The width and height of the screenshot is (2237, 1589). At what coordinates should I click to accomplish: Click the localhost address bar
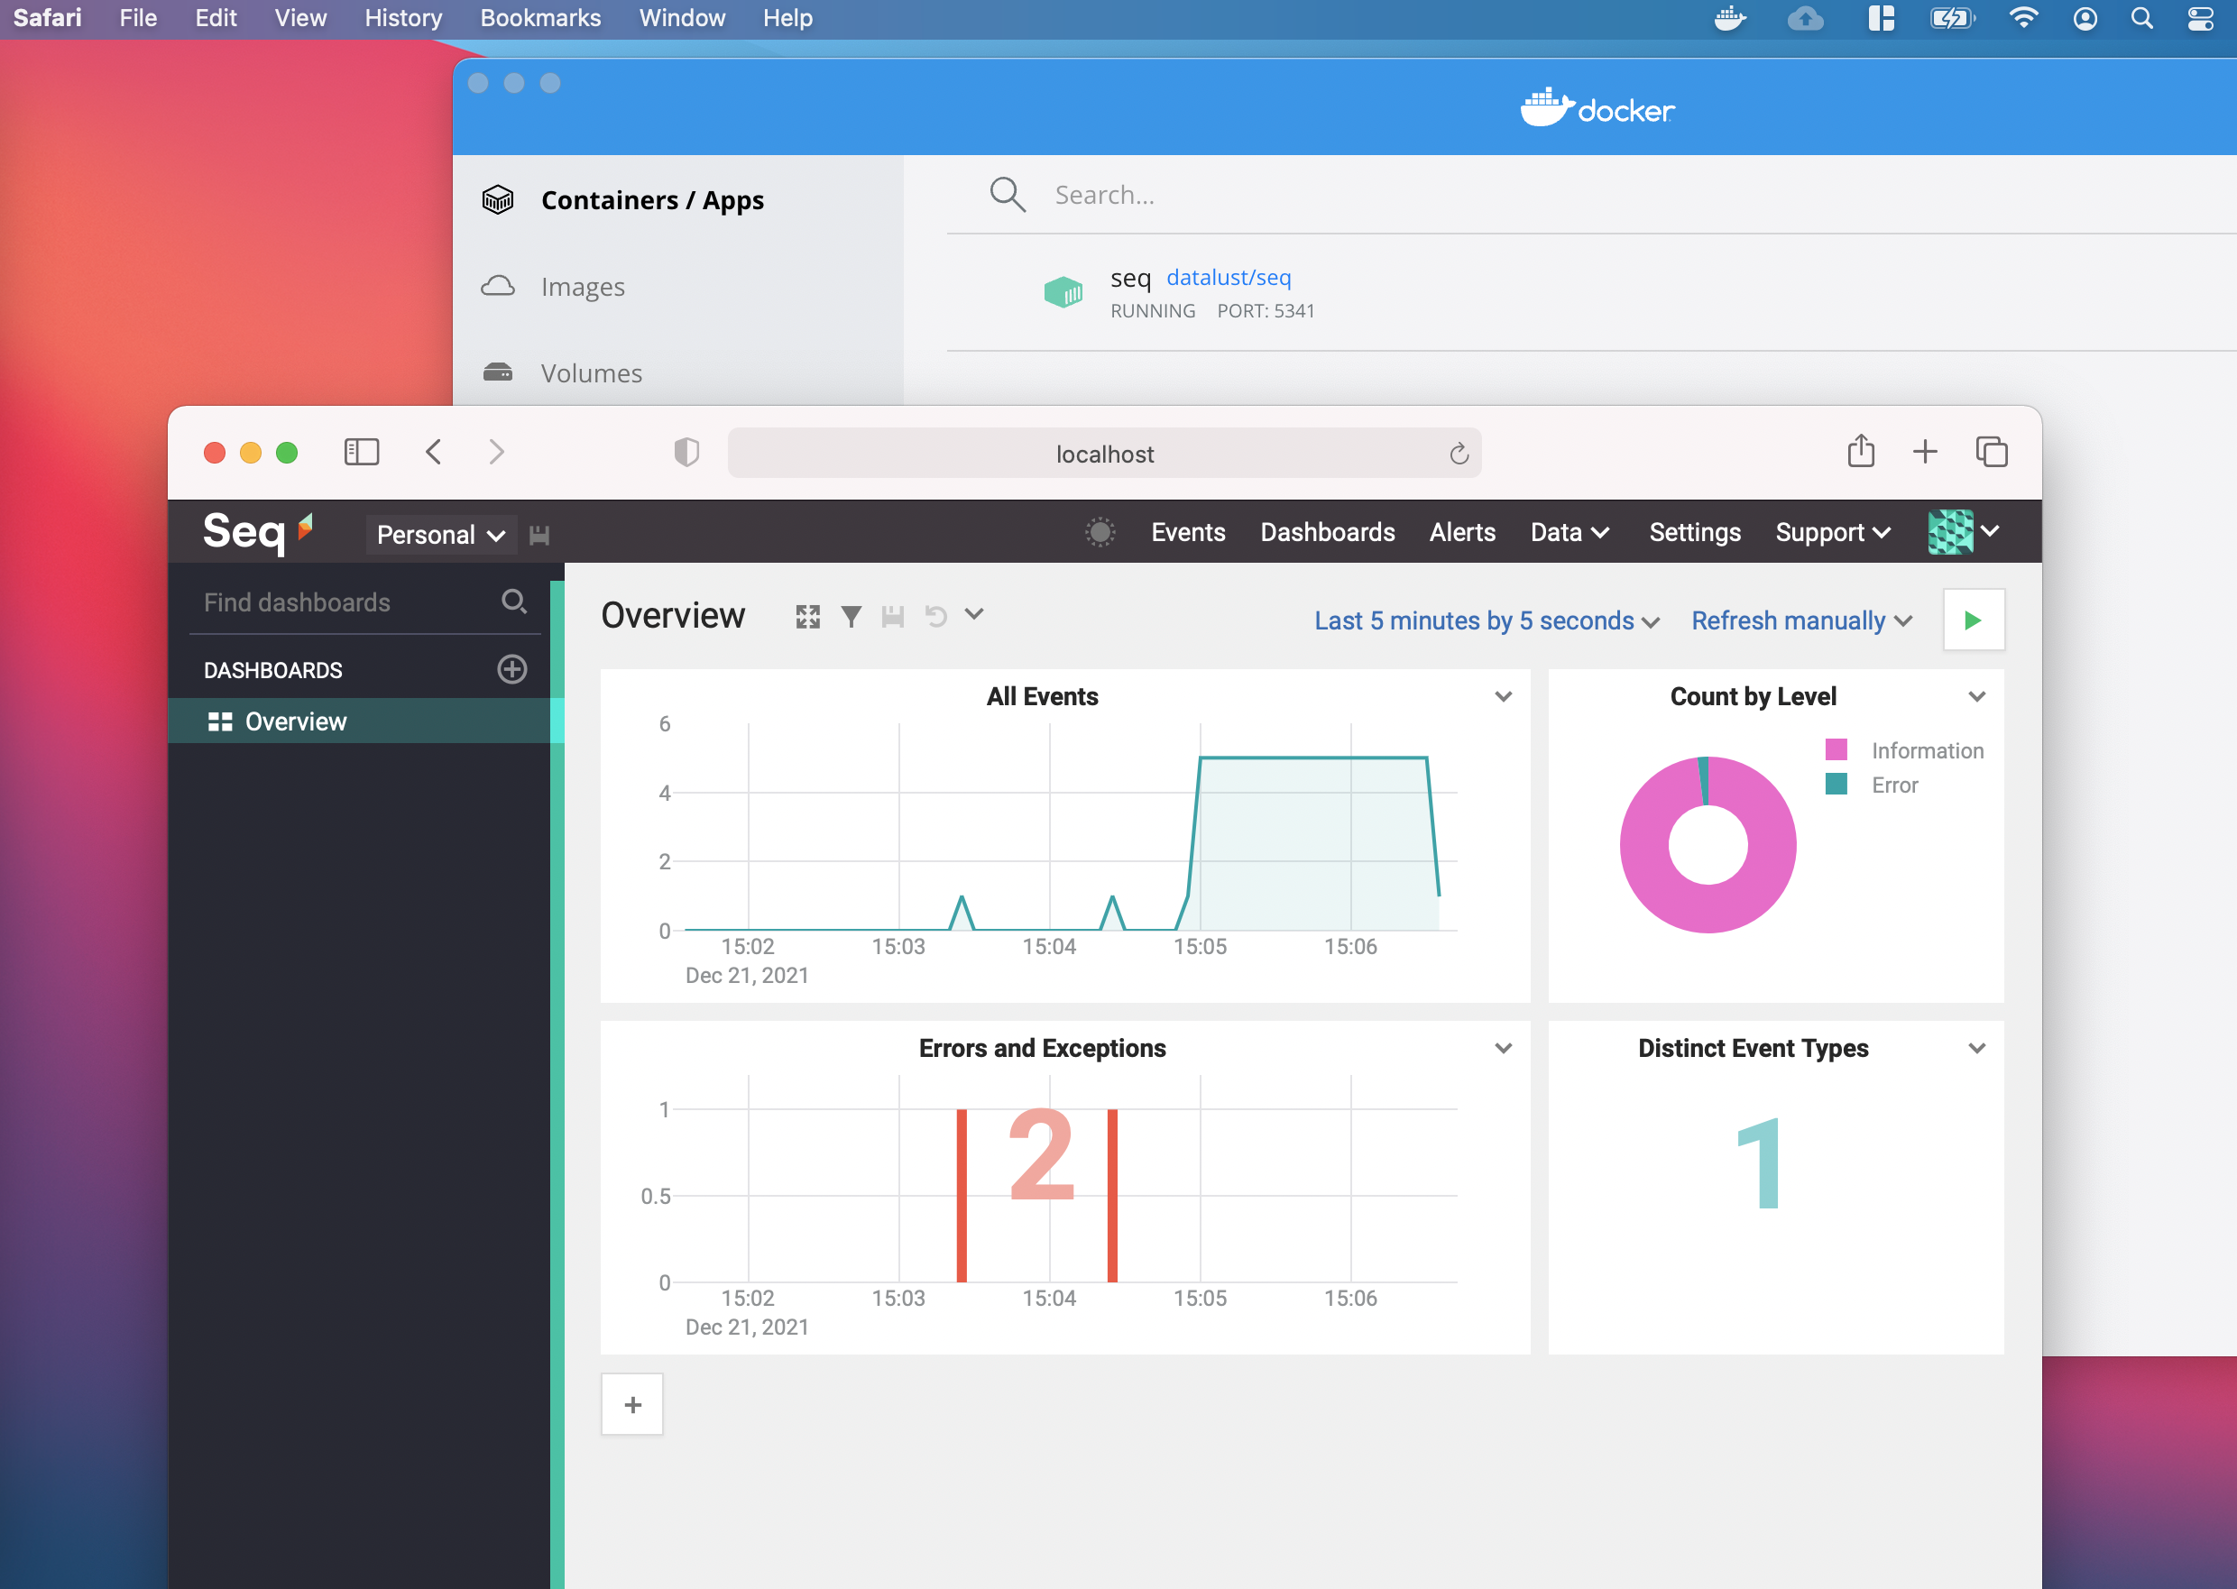tap(1104, 453)
